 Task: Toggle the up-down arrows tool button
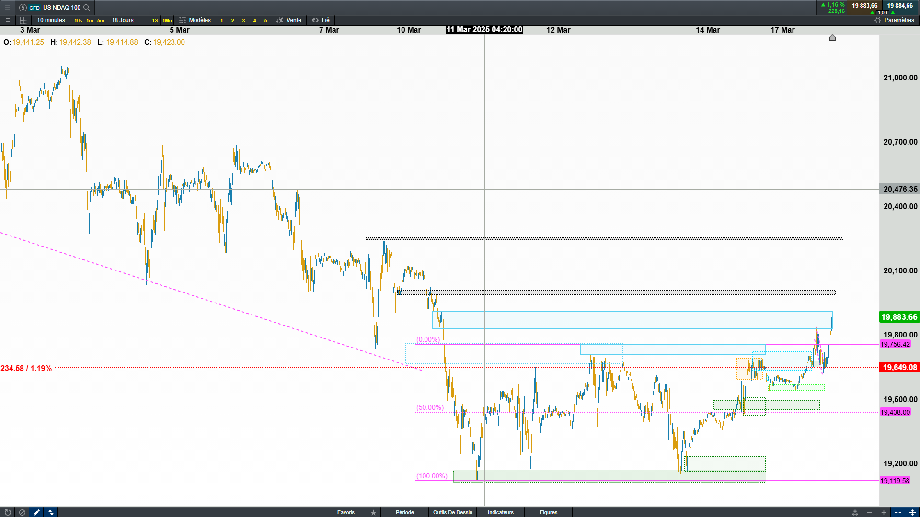coord(51,512)
